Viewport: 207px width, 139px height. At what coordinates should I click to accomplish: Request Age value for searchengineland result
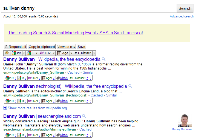pyautogui.click(x=54, y=135)
